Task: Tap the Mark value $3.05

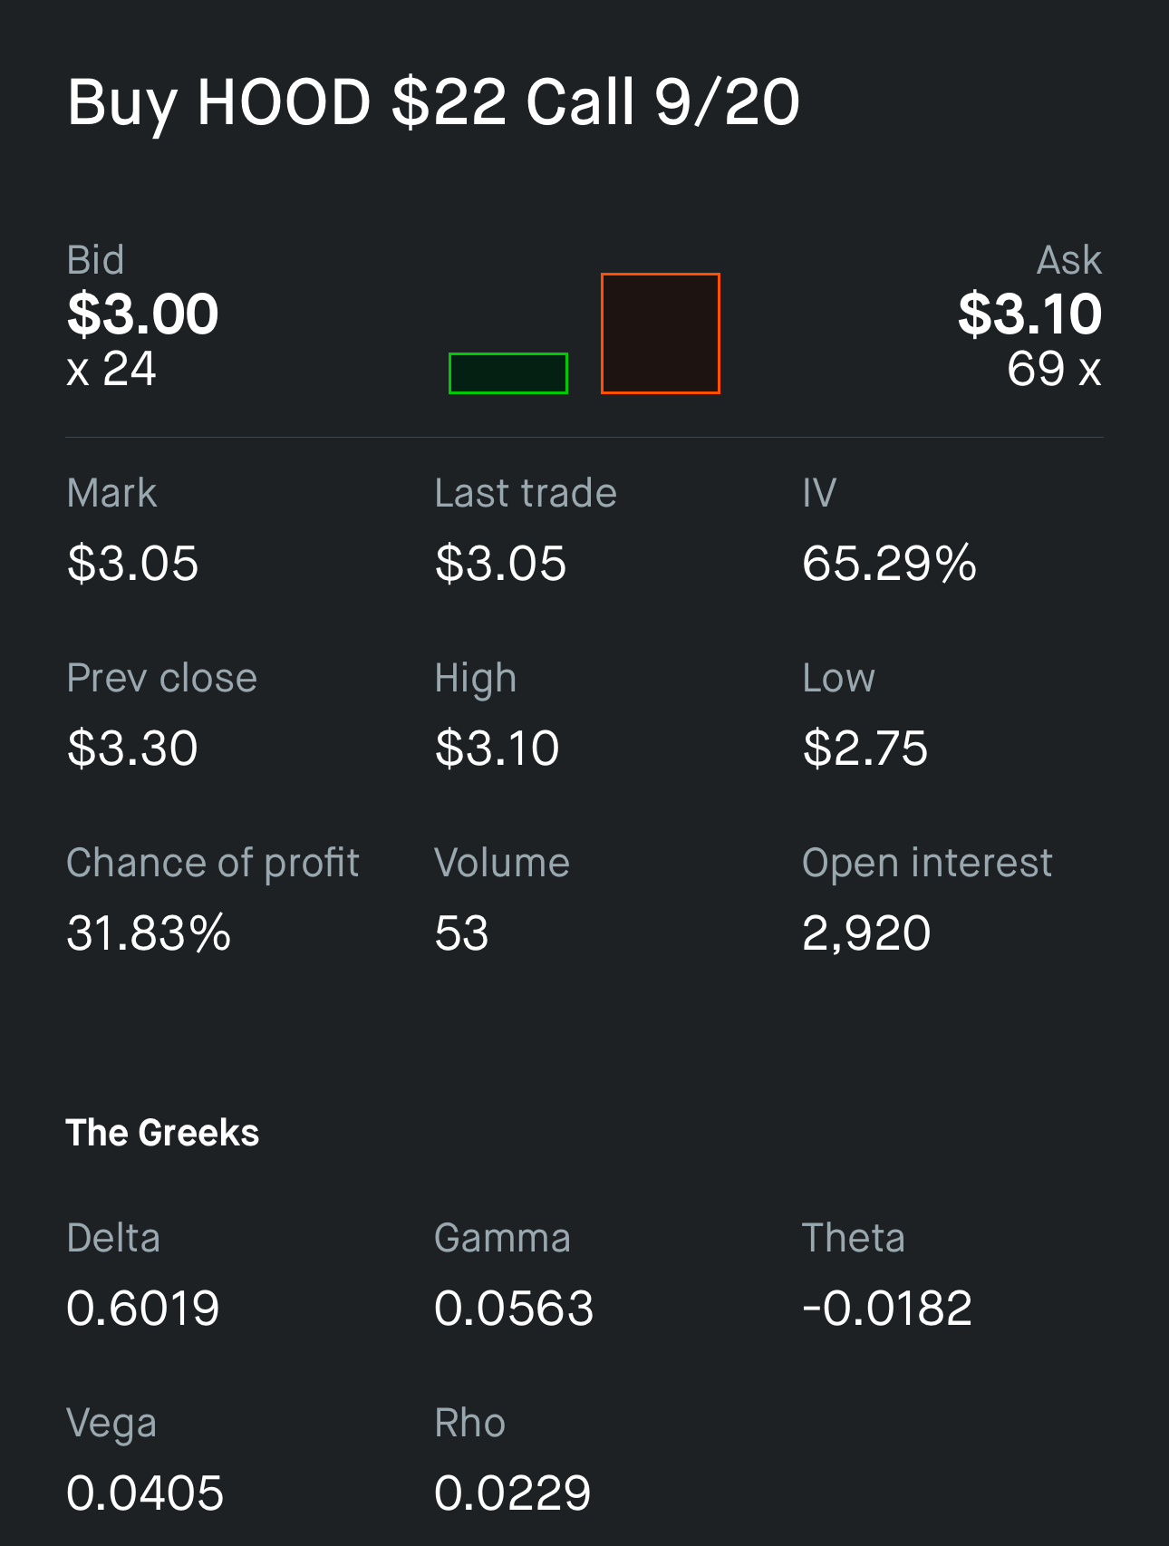Action: pyautogui.click(x=133, y=564)
